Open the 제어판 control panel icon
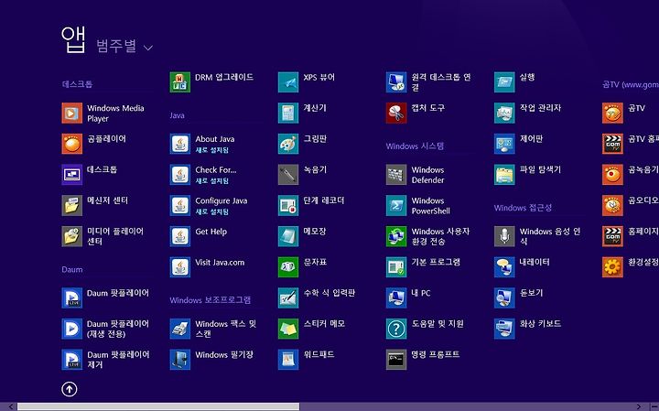 pyautogui.click(x=504, y=144)
